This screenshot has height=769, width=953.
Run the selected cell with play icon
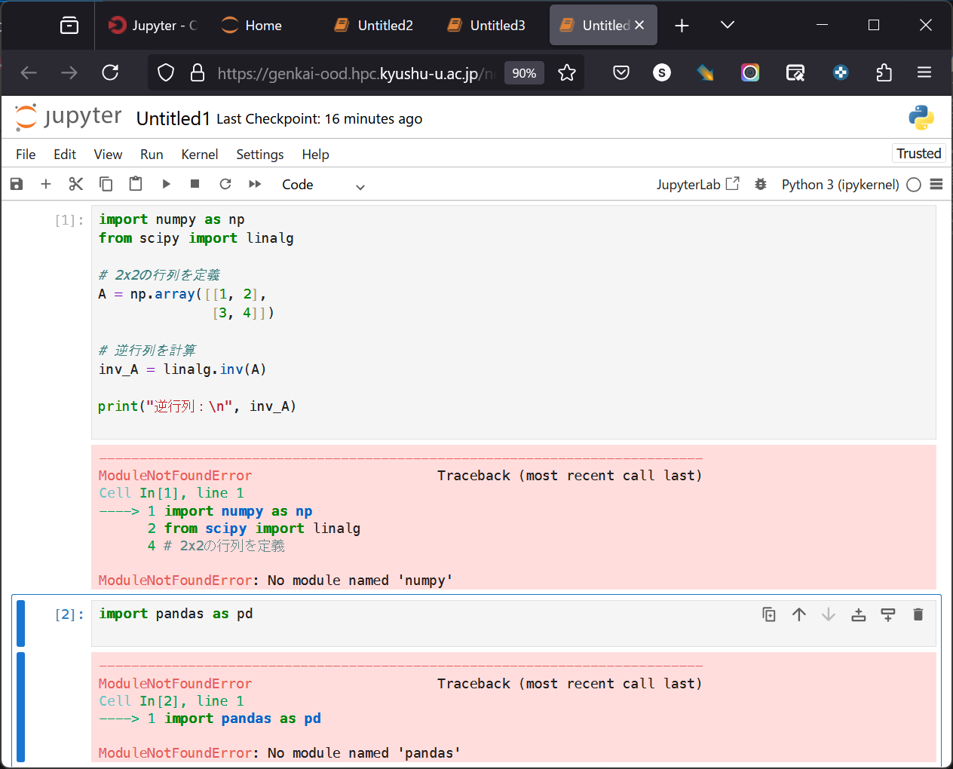[x=166, y=184]
